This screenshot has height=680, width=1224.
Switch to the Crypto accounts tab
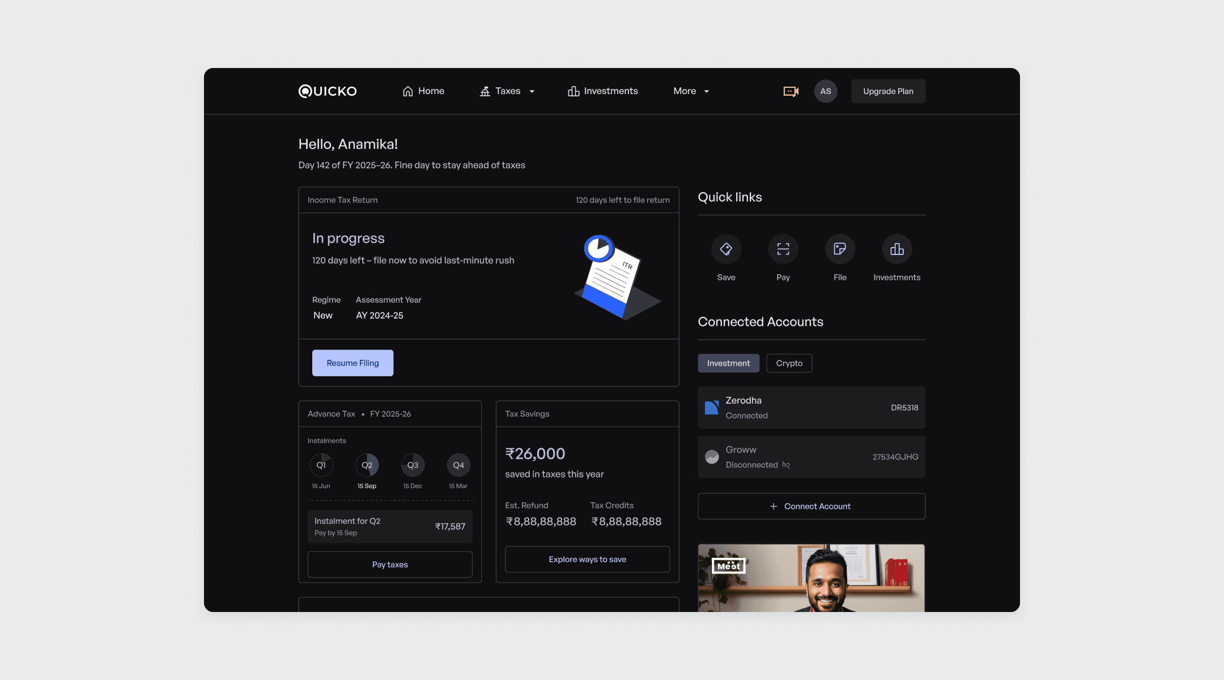click(x=789, y=363)
